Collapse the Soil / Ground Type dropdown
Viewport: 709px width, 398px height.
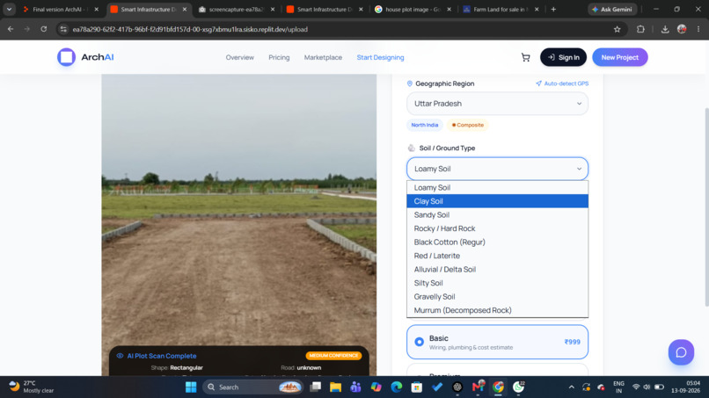tap(497, 169)
